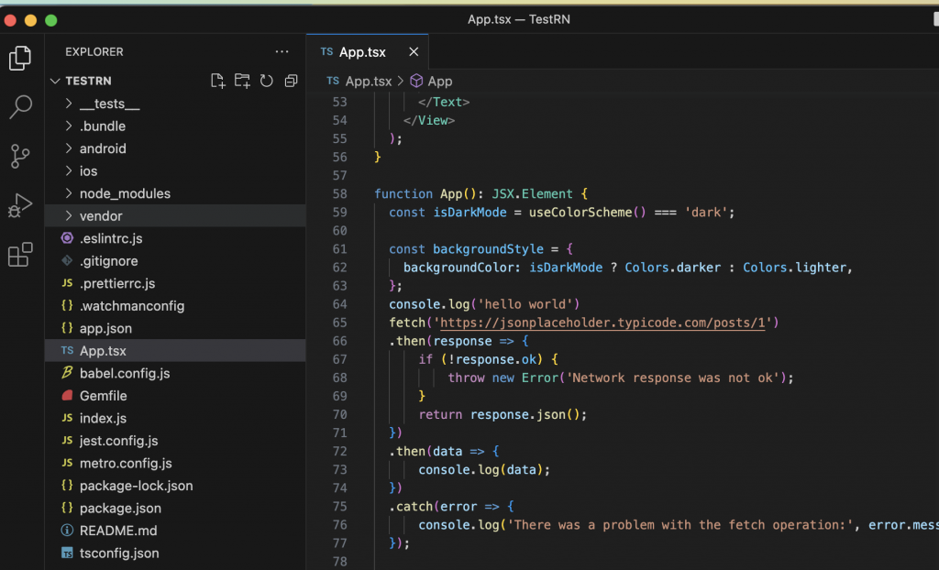Collapse all folders in explorer

pyautogui.click(x=291, y=81)
